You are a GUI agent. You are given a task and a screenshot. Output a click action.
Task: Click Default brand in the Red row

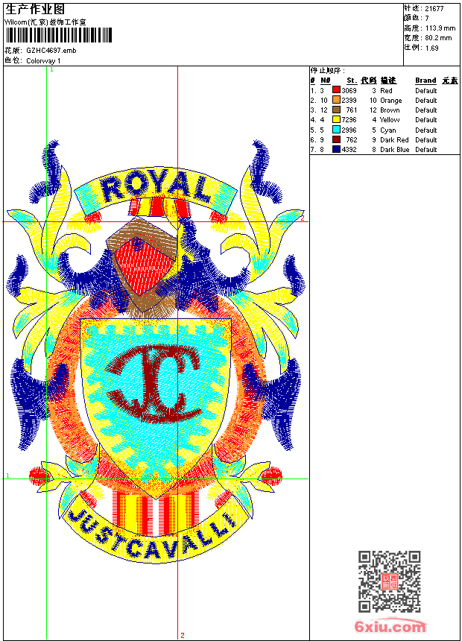pos(426,90)
